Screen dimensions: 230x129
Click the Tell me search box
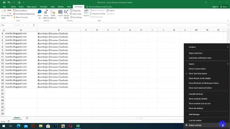99,7
